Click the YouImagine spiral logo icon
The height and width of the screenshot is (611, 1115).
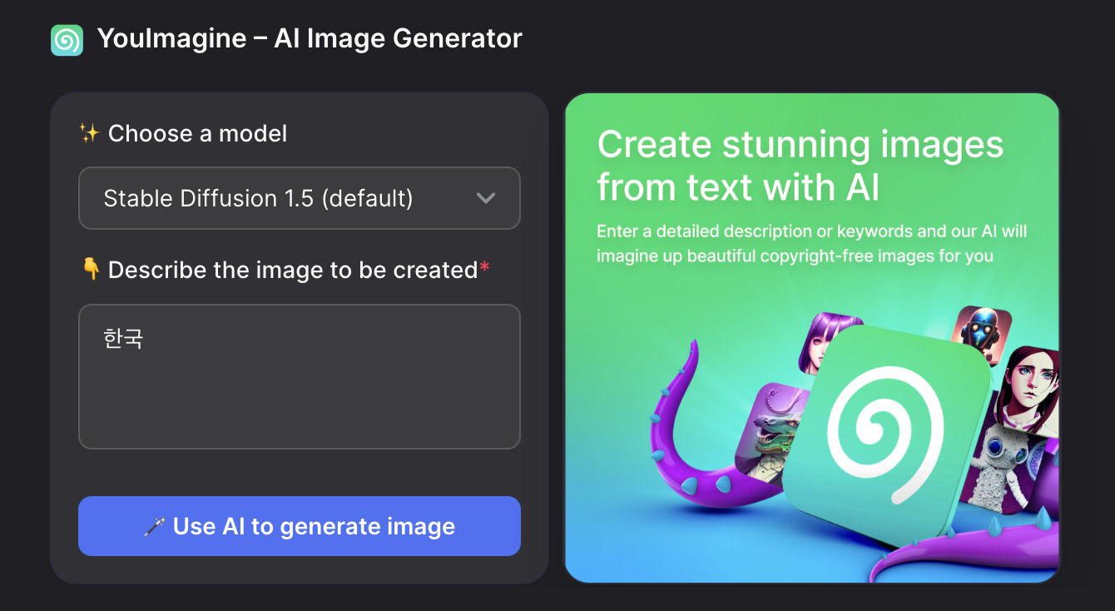67,39
